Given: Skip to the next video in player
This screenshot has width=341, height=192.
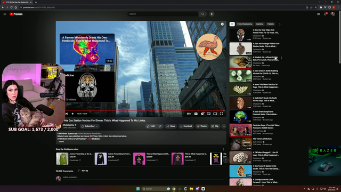Looking at the screenshot, I should point(67,114).
